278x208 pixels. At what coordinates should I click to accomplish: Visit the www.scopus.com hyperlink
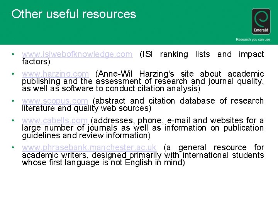click(x=55, y=101)
